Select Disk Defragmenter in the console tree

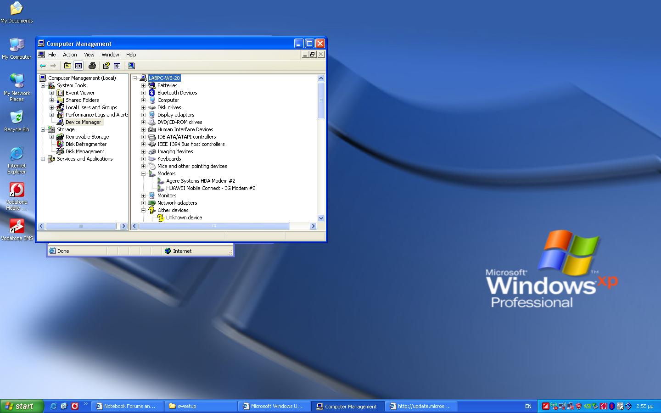[86, 144]
